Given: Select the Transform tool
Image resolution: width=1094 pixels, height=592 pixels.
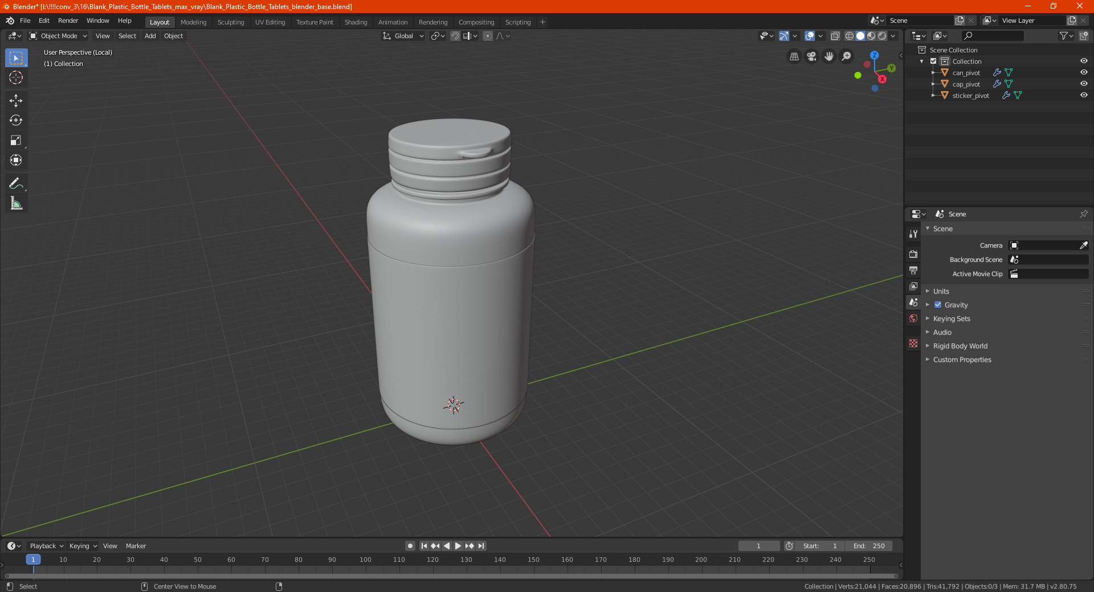Looking at the screenshot, I should tap(16, 161).
